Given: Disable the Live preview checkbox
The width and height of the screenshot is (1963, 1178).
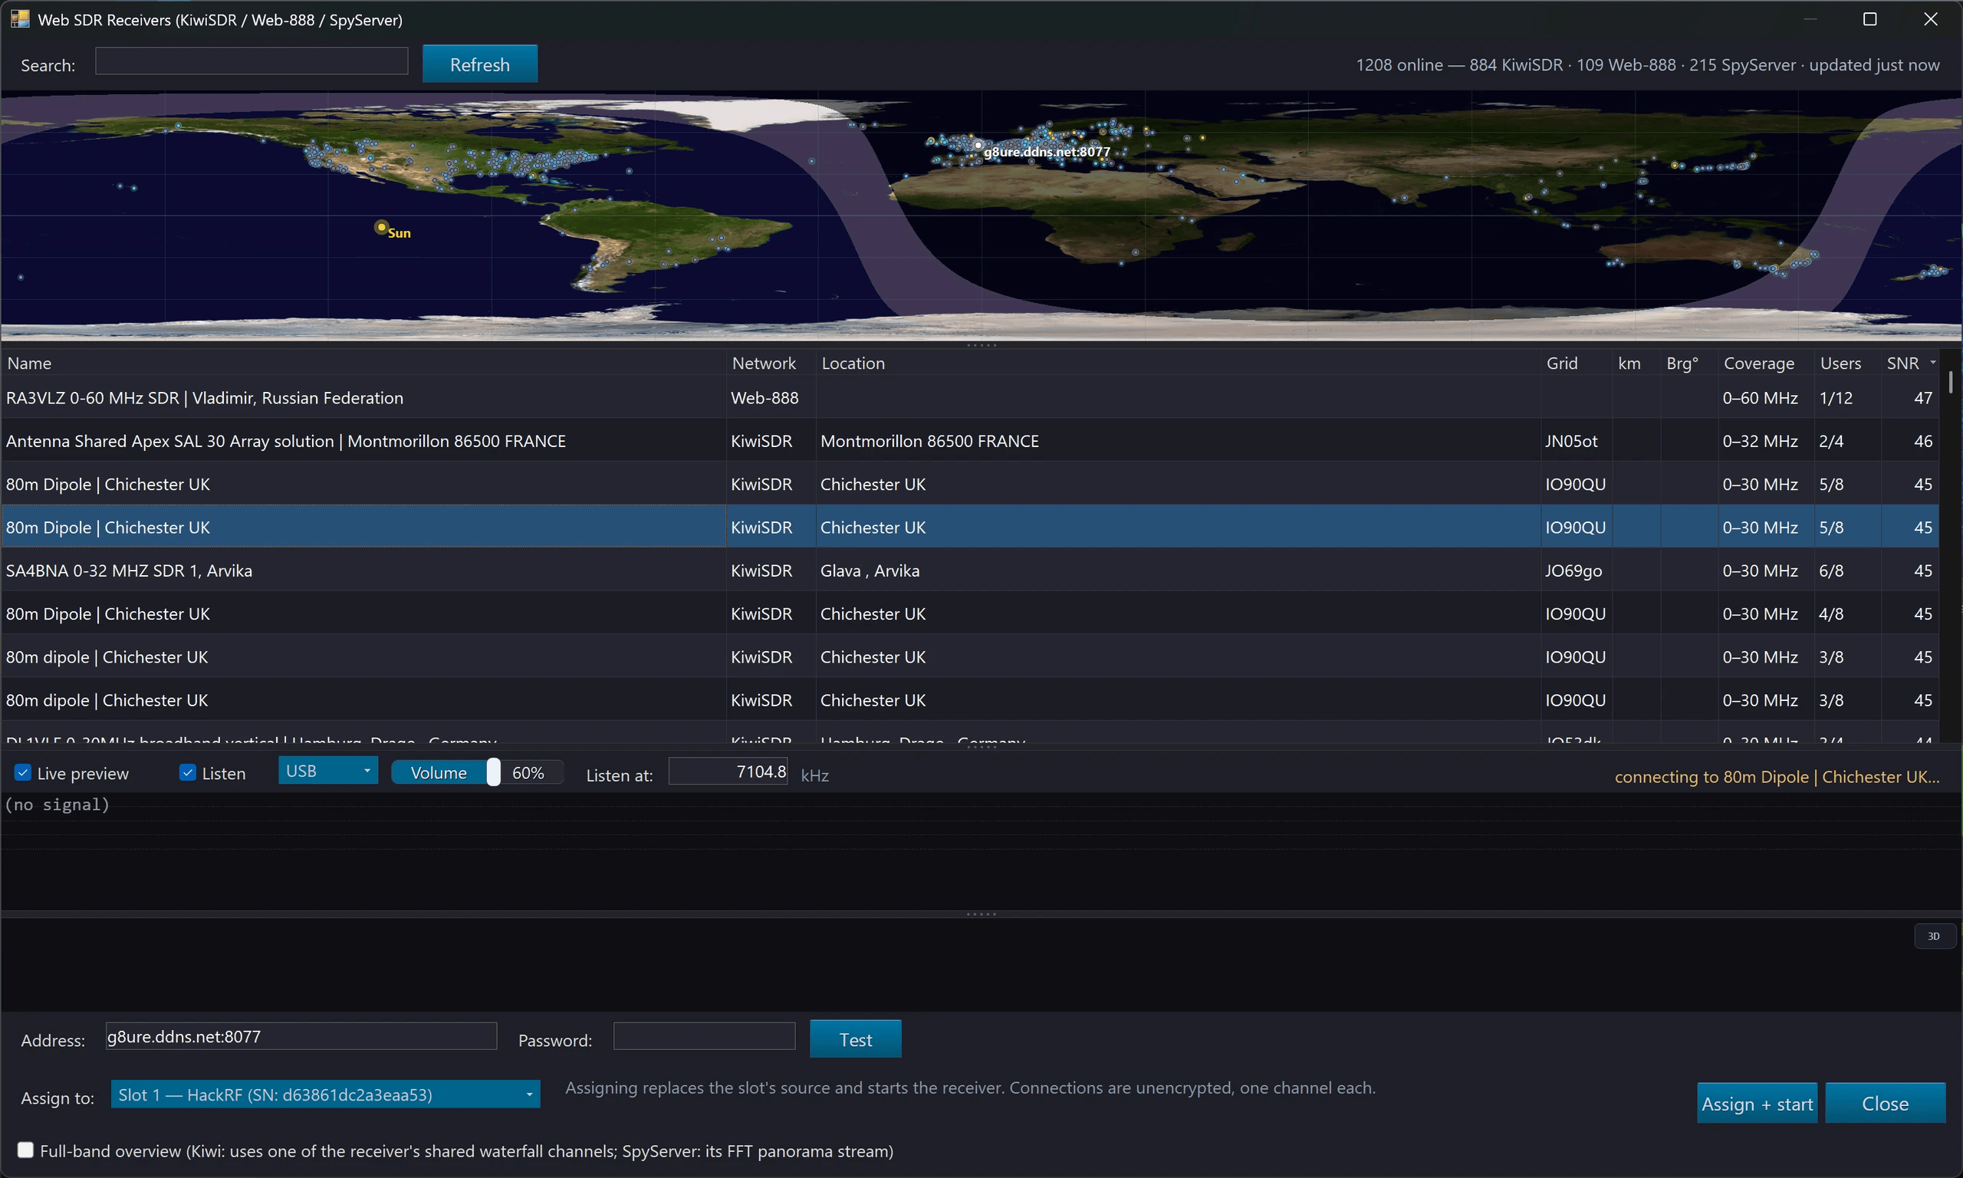Looking at the screenshot, I should pyautogui.click(x=23, y=773).
